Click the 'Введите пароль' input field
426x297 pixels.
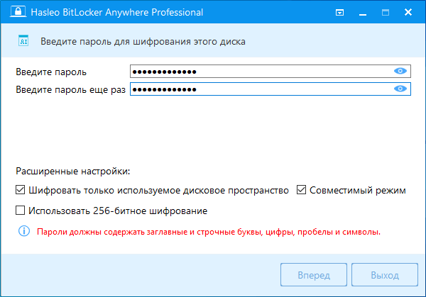coord(271,72)
